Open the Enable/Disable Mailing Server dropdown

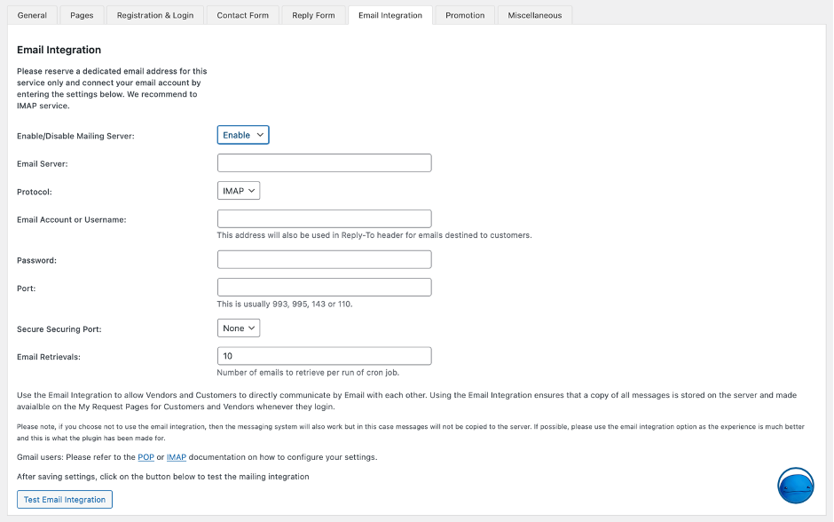(243, 135)
